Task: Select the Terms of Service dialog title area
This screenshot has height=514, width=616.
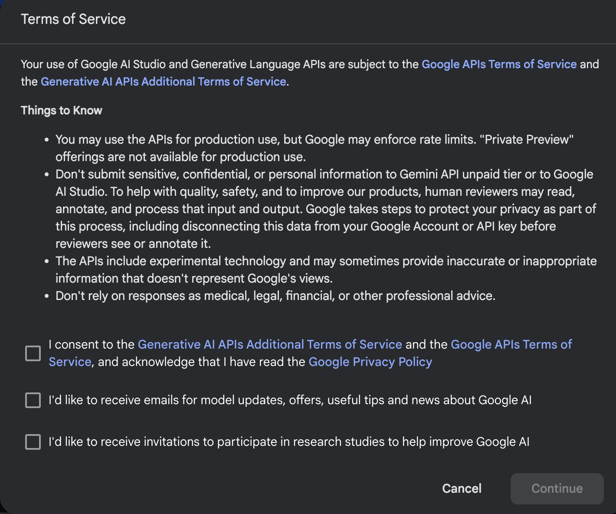Action: point(73,19)
